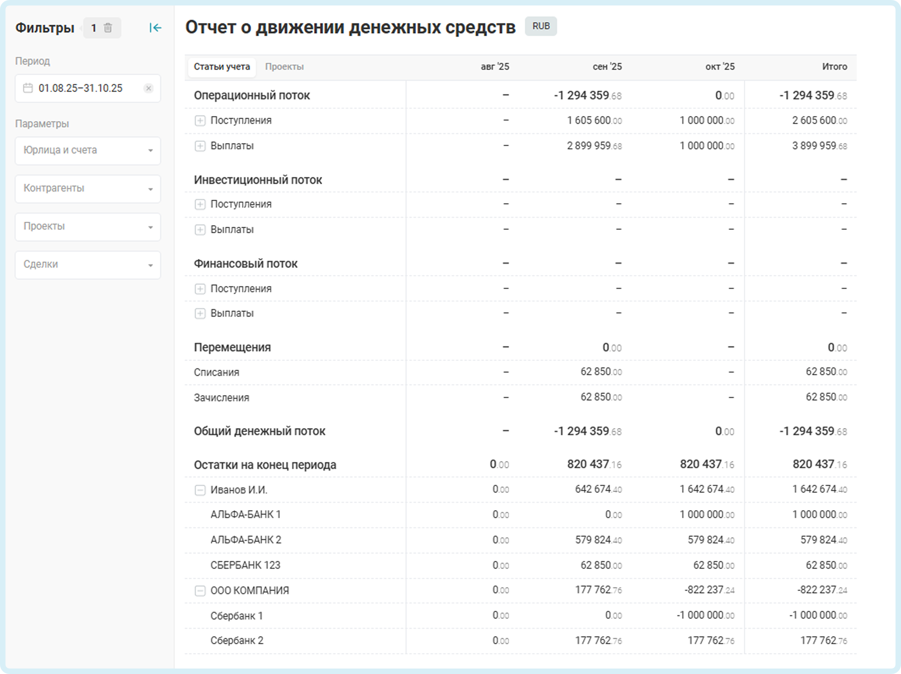Open the Проекты filter dropdown
The width and height of the screenshot is (901, 674).
pyautogui.click(x=88, y=227)
